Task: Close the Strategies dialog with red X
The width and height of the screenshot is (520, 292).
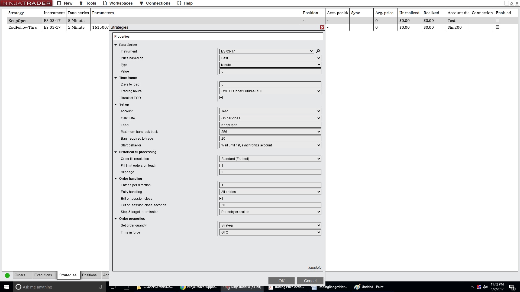Action: [x=322, y=27]
